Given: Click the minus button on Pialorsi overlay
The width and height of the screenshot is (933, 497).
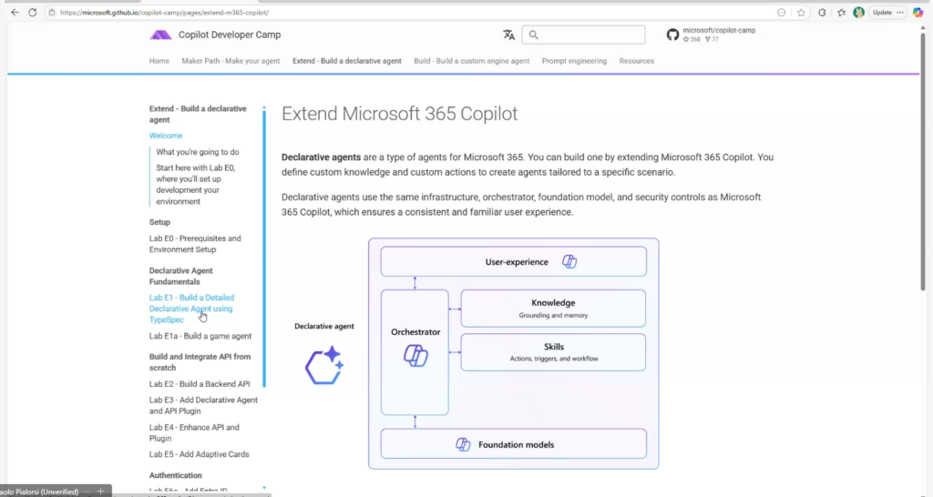Looking at the screenshot, I should tap(87, 491).
